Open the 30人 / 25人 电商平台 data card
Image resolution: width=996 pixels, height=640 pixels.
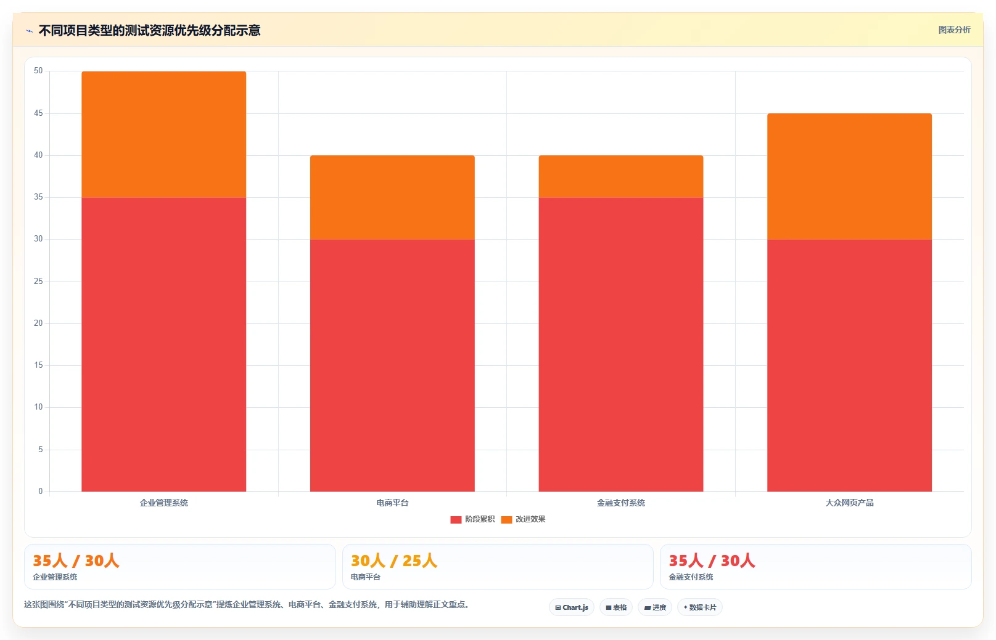(x=498, y=567)
